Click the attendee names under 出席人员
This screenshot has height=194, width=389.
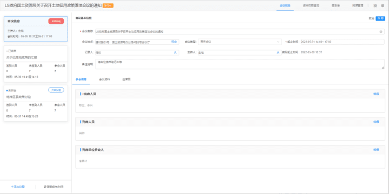point(85,106)
